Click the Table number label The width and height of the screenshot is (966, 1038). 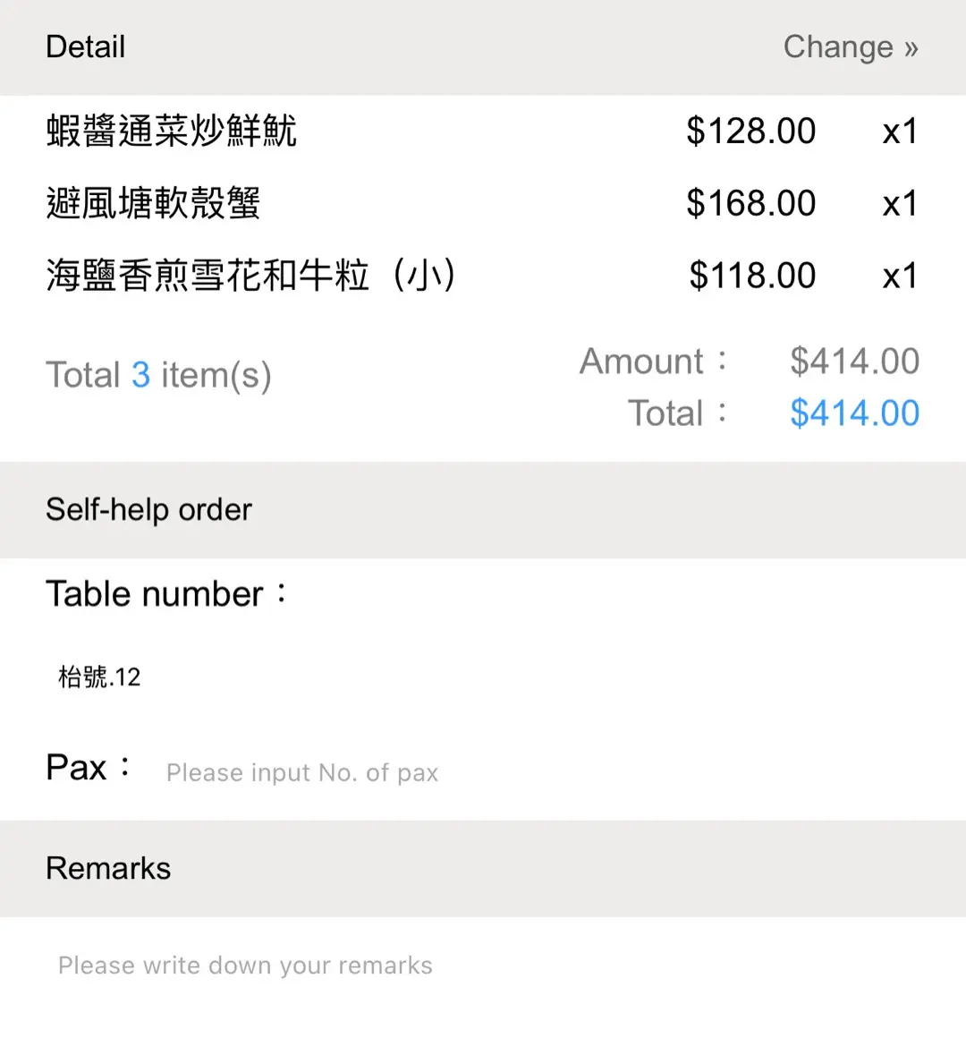coord(165,594)
